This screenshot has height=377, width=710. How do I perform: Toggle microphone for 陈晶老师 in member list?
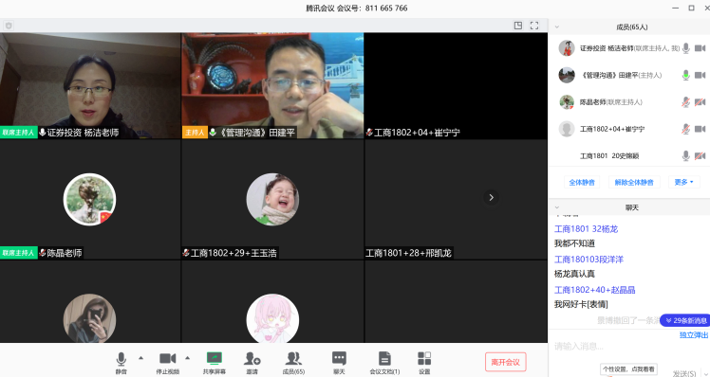(x=686, y=102)
